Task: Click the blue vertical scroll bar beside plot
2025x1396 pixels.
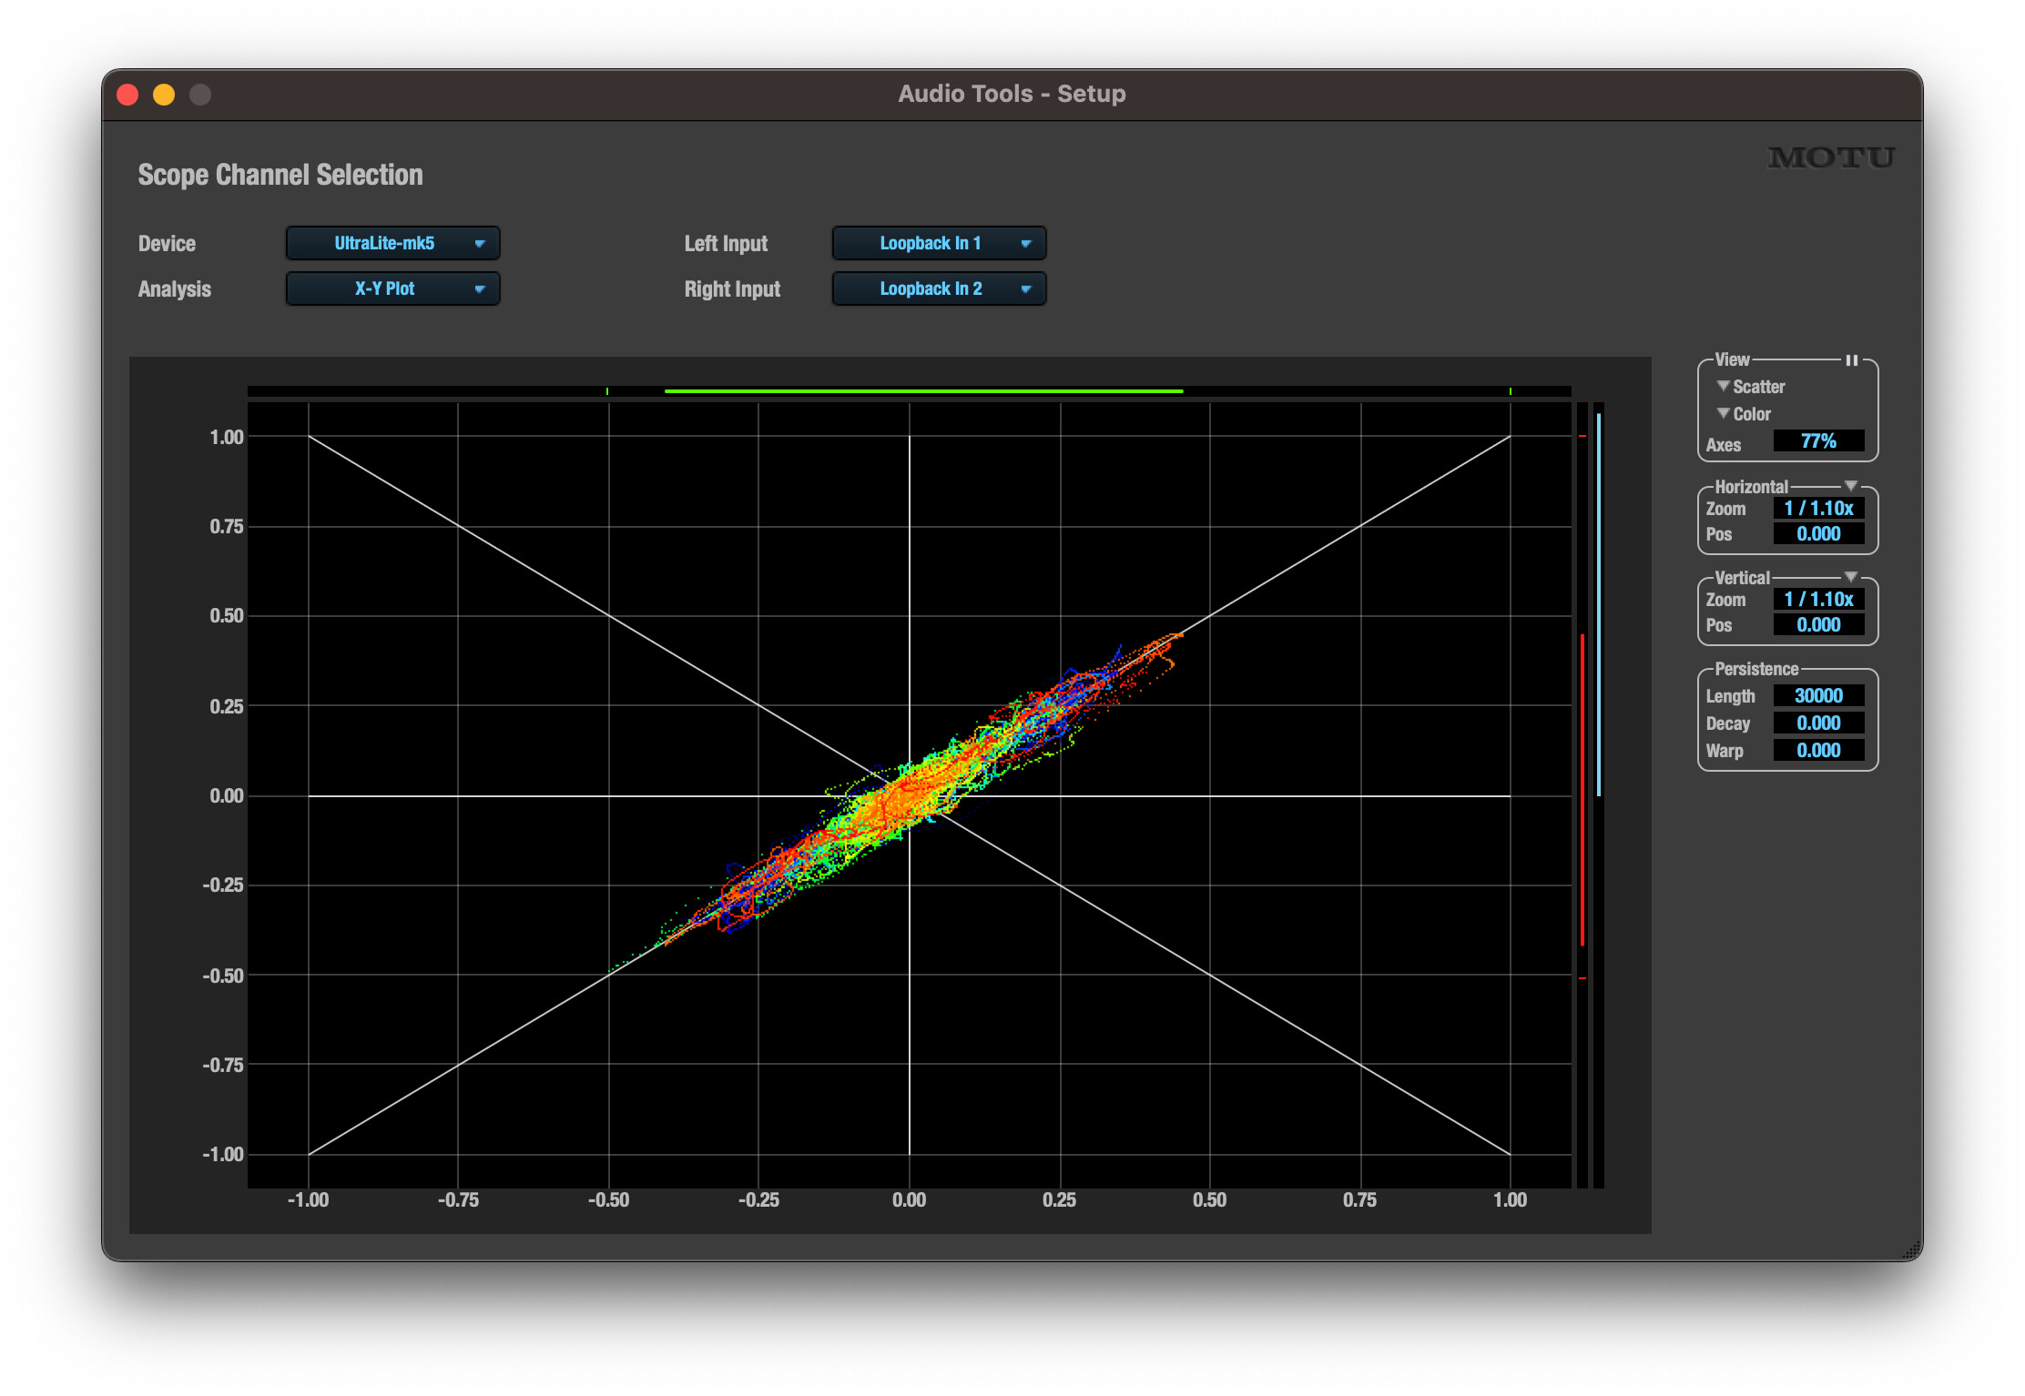Action: 1599,604
